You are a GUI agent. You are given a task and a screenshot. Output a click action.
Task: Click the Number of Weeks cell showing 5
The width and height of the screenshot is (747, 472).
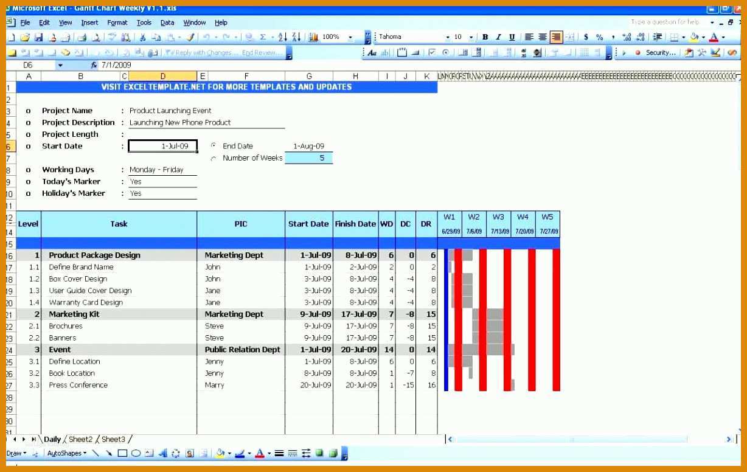308,158
